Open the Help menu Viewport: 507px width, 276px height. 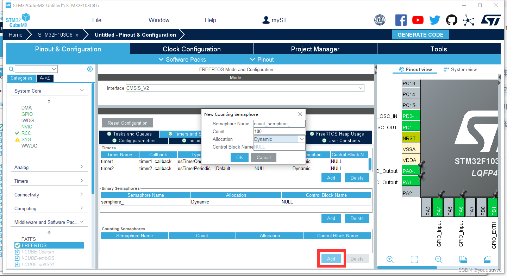click(211, 20)
